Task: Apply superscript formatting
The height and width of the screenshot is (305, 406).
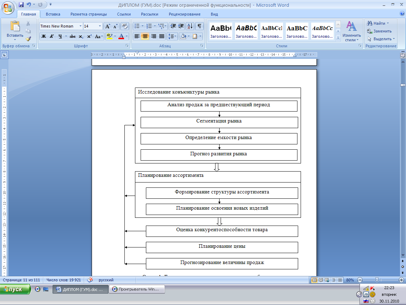Action: [x=89, y=37]
